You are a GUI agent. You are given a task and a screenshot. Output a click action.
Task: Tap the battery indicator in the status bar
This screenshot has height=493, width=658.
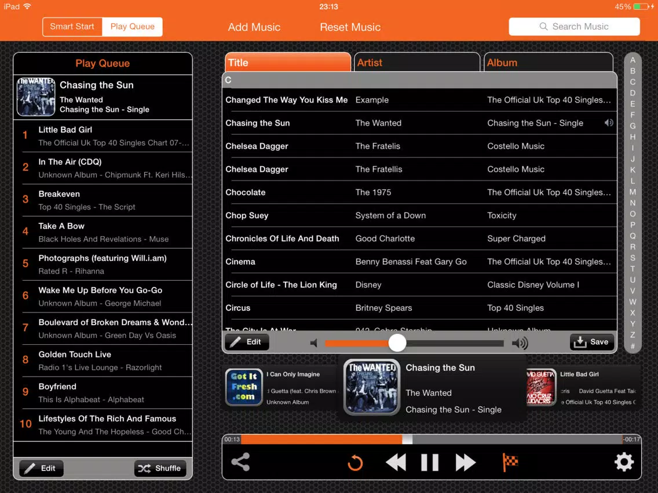pos(641,7)
